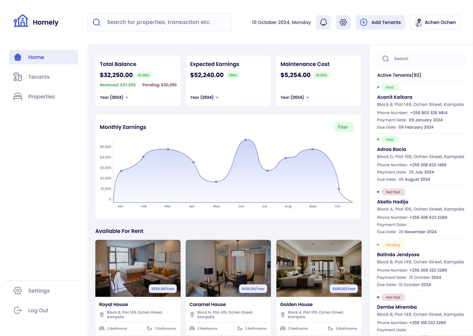Go to Home in the sidebar
This screenshot has height=336, width=473.
[44, 57]
